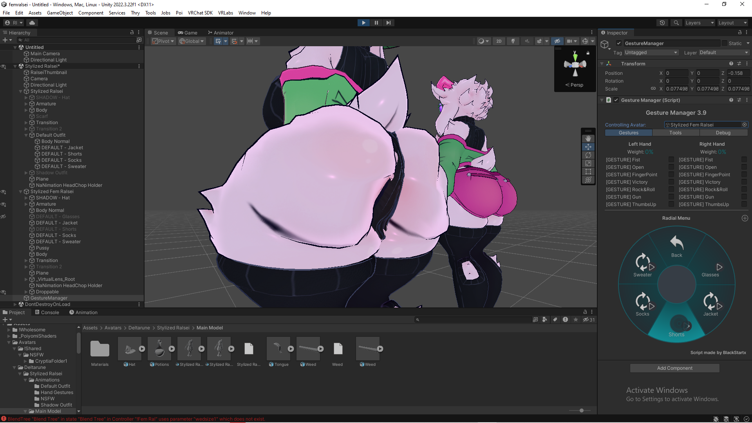
Task: Select the Rotate tool in Scene overlay
Action: tap(588, 155)
